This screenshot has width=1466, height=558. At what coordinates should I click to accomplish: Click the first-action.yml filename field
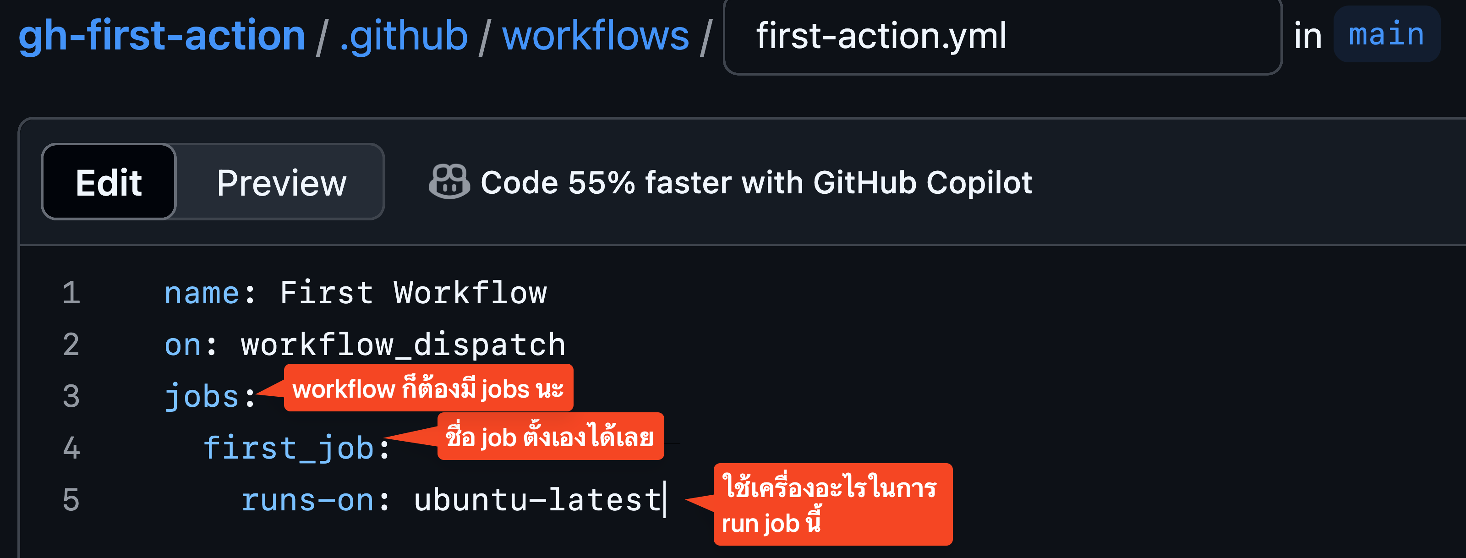(1001, 36)
